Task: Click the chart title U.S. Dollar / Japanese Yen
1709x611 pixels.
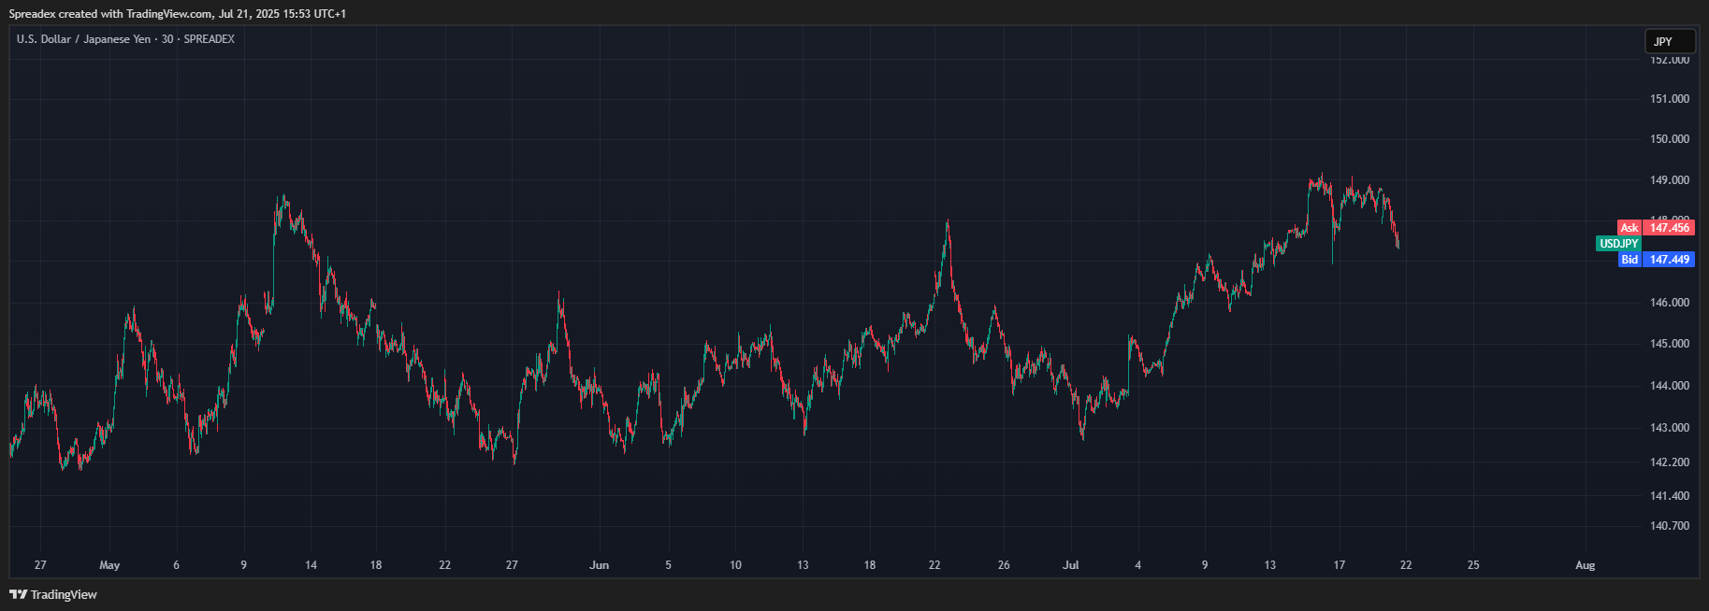Action: click(83, 39)
